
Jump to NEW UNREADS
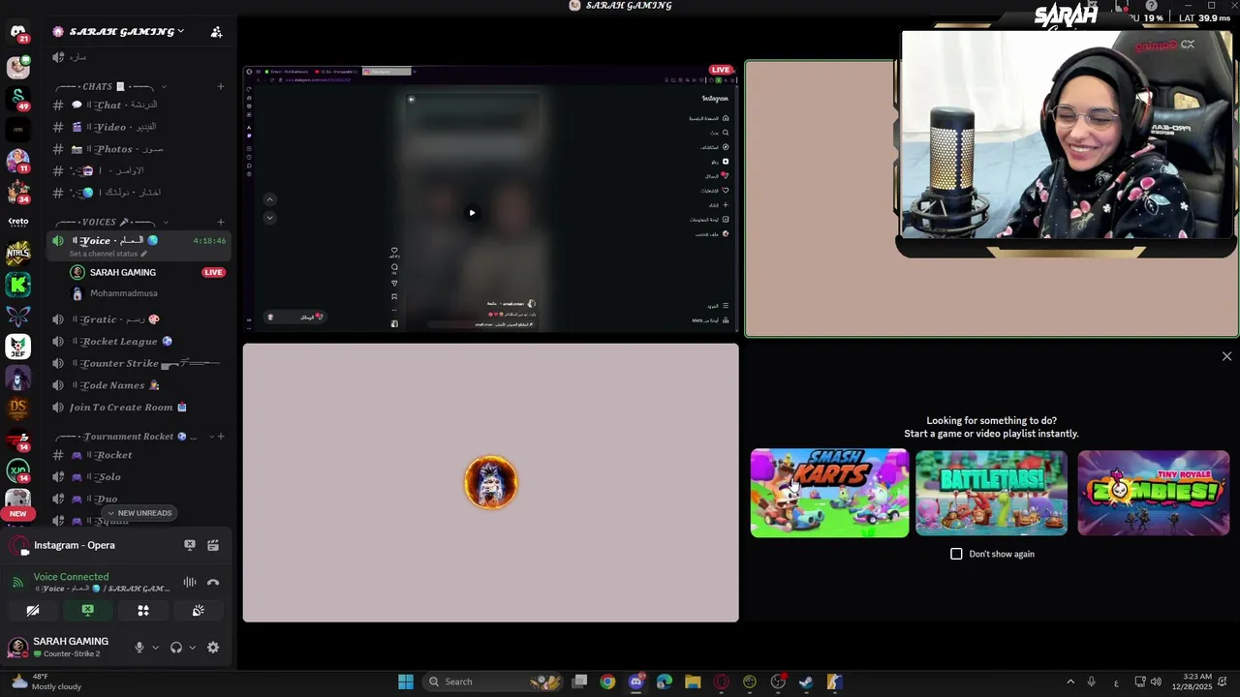[x=139, y=513]
